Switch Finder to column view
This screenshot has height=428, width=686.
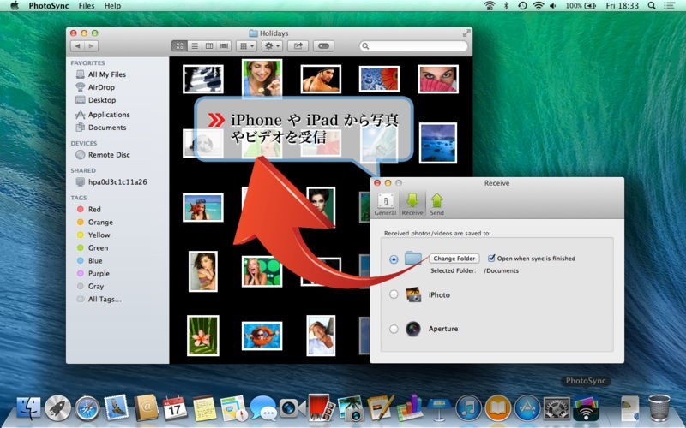(x=209, y=45)
